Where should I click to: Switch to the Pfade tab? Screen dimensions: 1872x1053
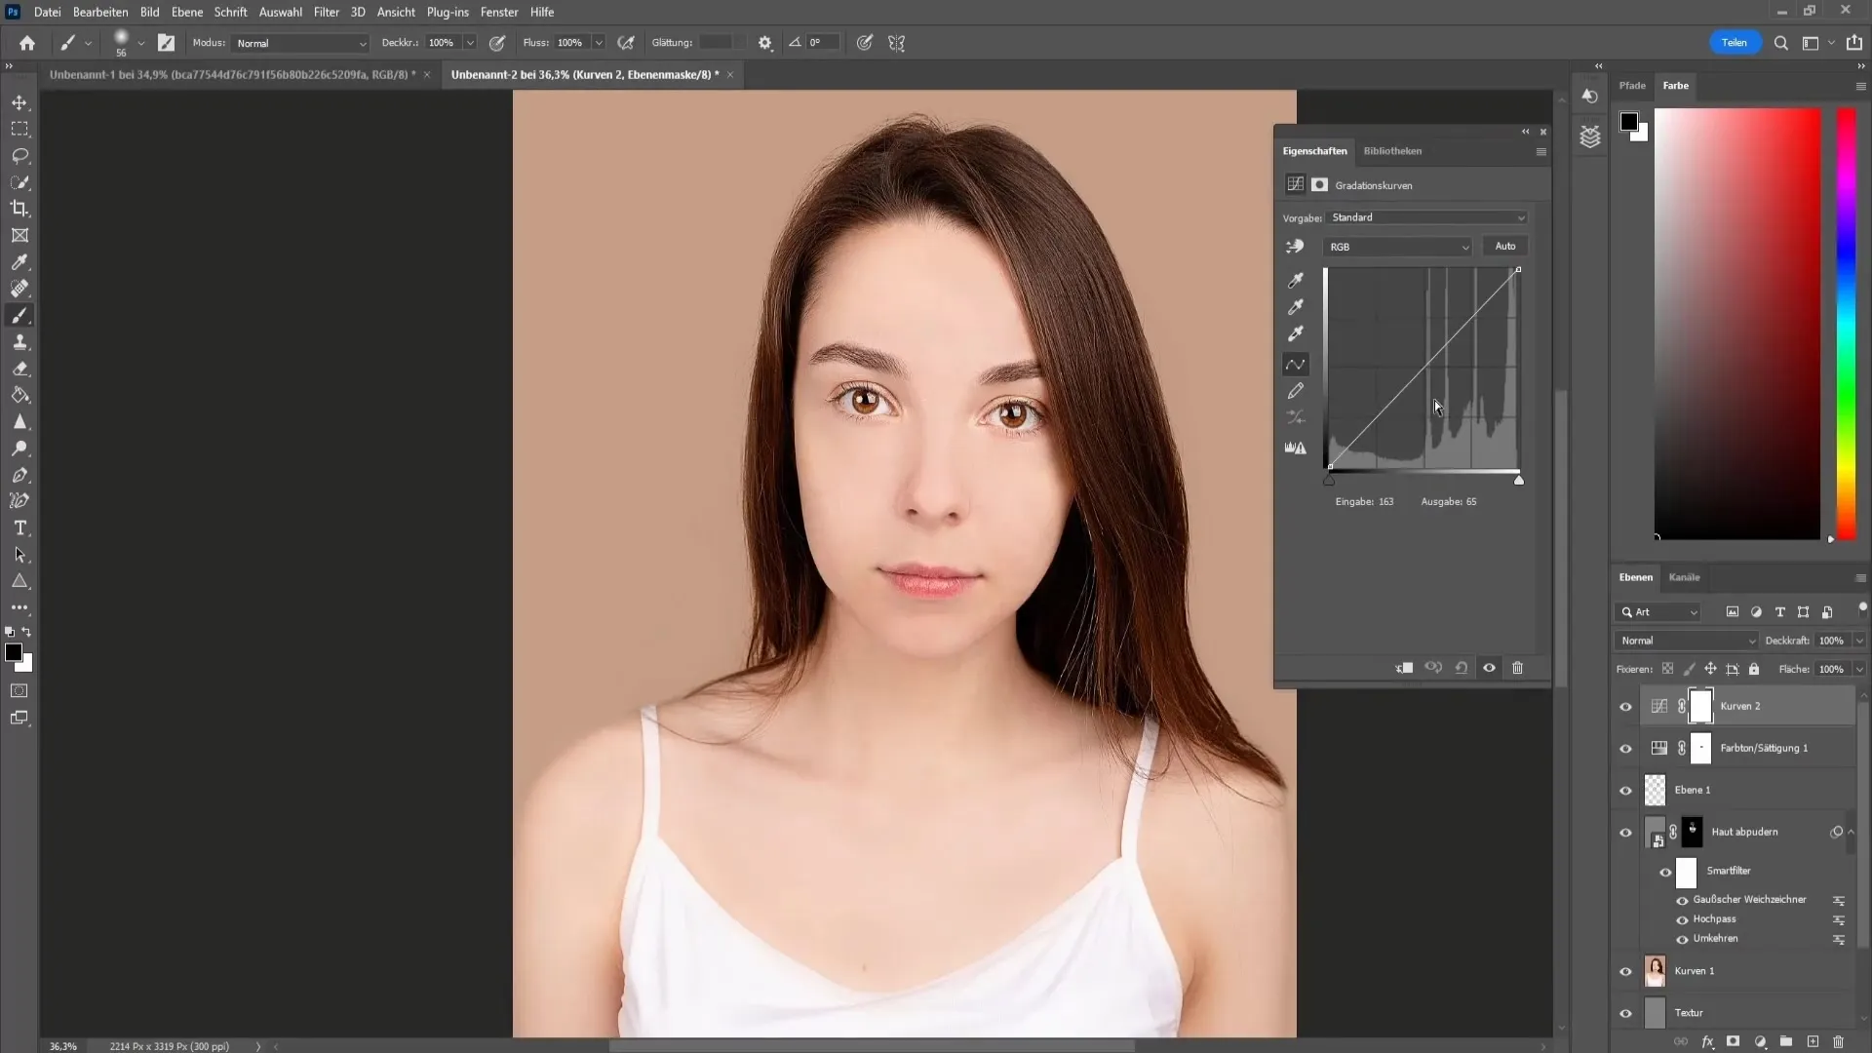[1632, 86]
